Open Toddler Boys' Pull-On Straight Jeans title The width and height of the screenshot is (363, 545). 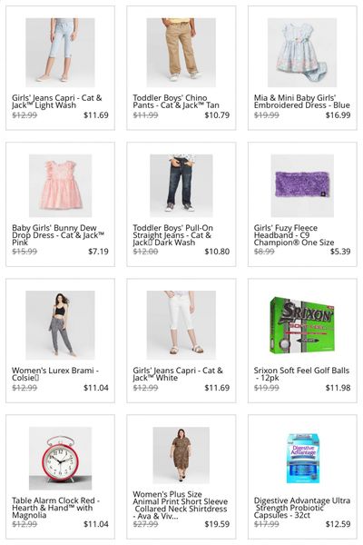point(172,235)
